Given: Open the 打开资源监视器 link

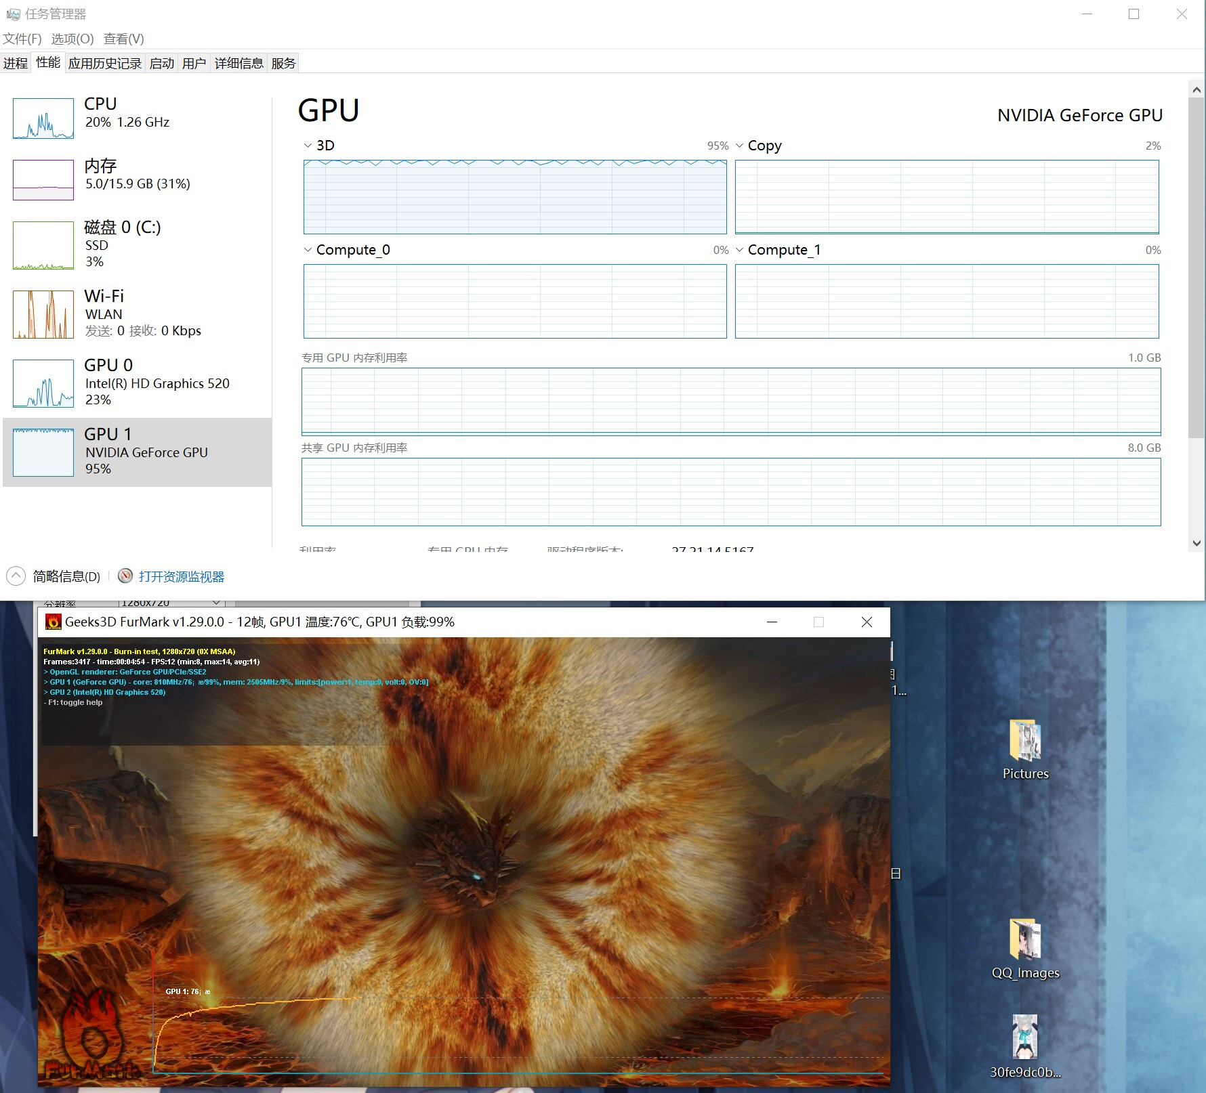Looking at the screenshot, I should click(182, 576).
